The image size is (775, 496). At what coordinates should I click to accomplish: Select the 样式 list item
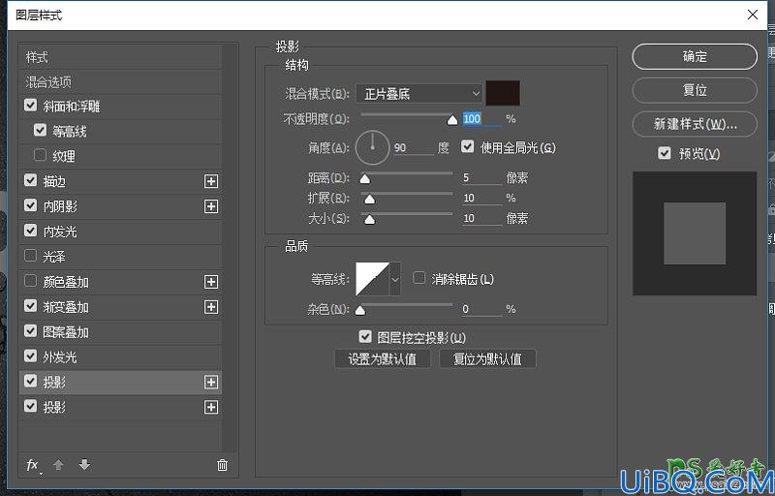tap(120, 57)
